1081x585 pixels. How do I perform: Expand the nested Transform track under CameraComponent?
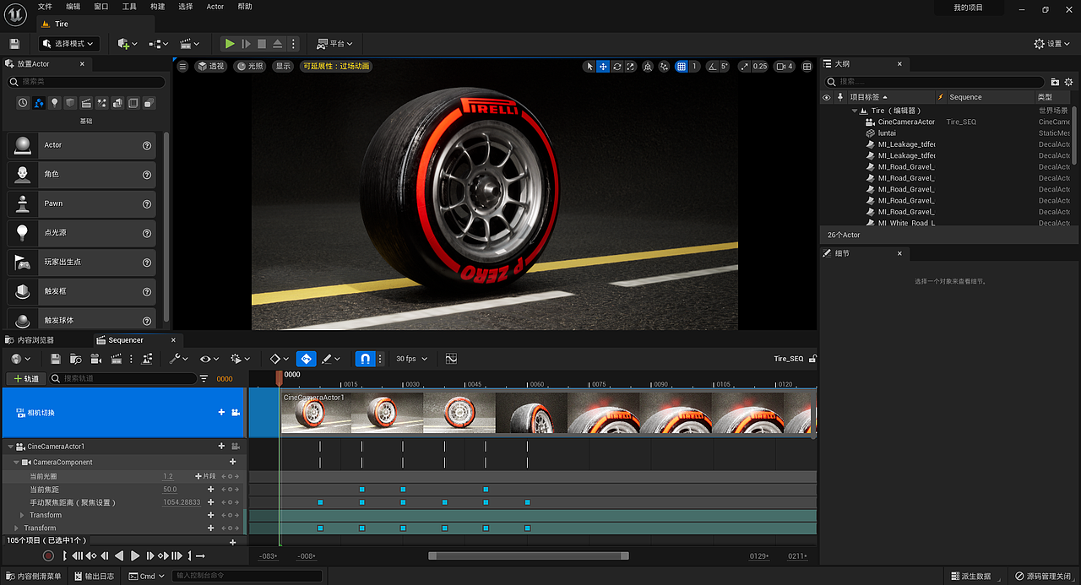pos(23,515)
